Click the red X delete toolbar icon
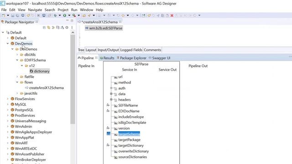Screen dimensions: 292x164 coord(172,15)
